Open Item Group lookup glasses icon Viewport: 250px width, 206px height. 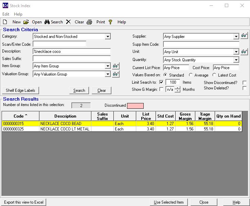click(116, 66)
